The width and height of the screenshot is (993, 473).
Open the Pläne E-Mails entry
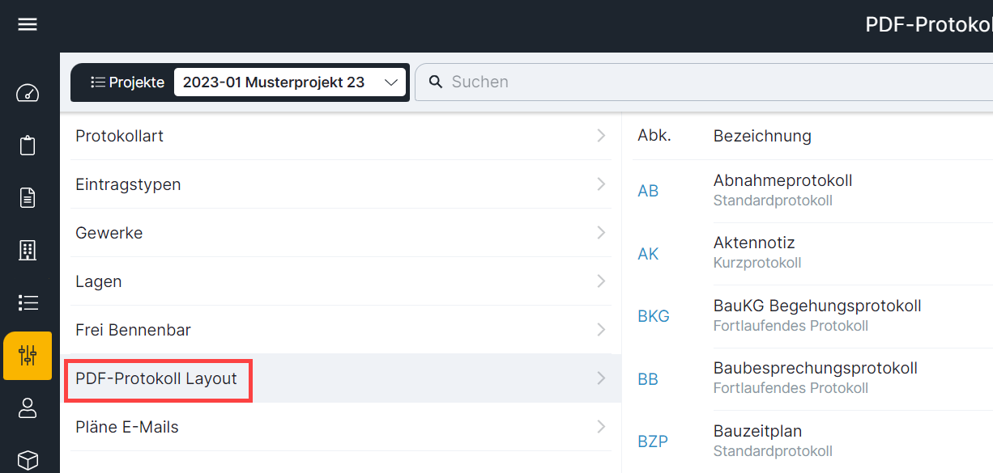(341, 427)
